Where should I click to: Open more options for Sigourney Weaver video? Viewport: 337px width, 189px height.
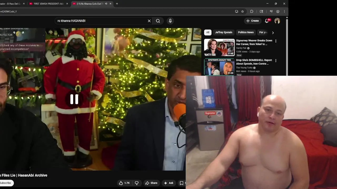coord(276,41)
